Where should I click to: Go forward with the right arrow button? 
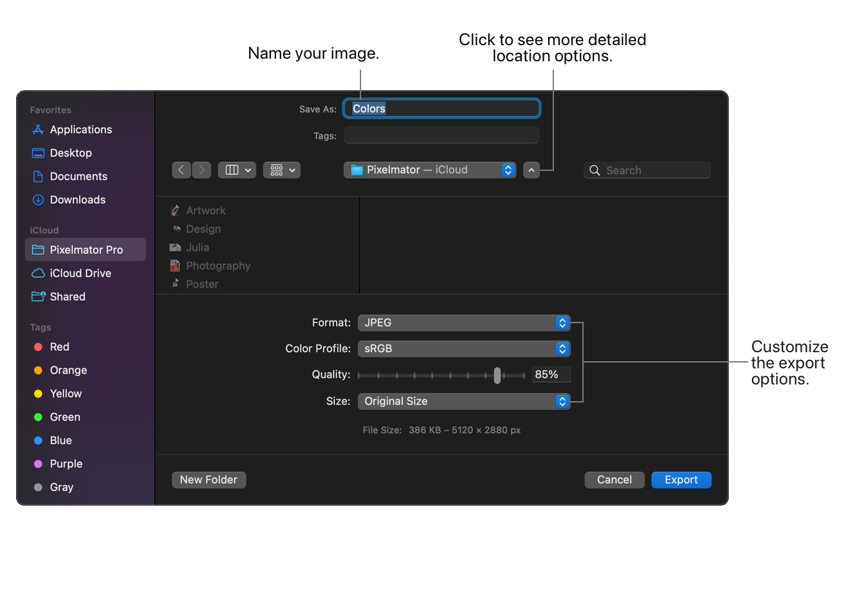pyautogui.click(x=202, y=170)
